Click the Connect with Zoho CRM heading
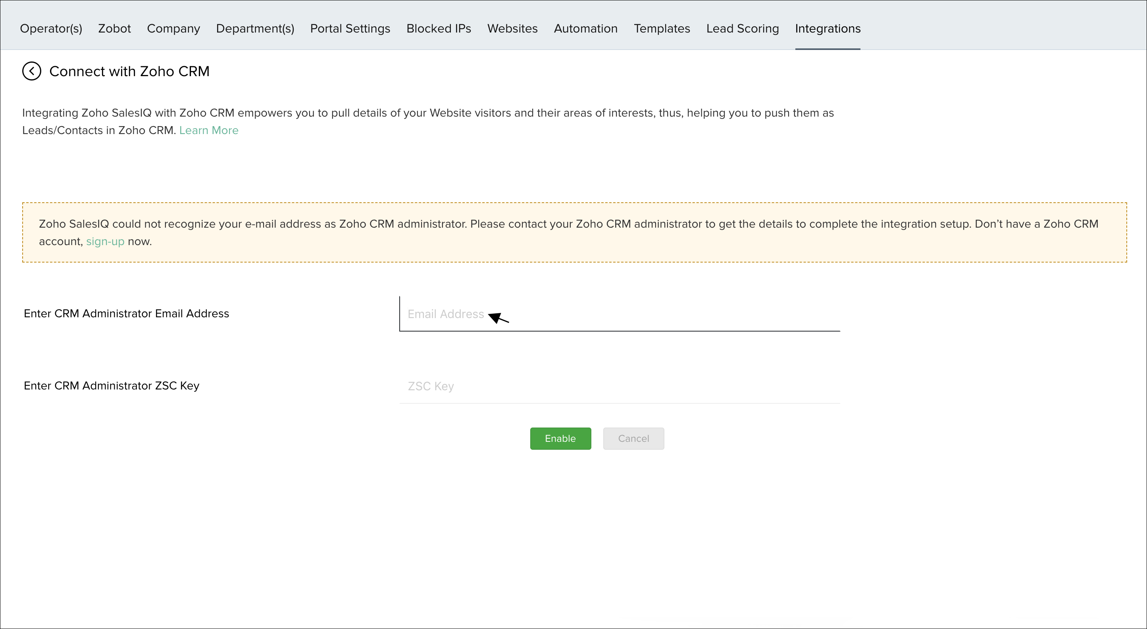1147x629 pixels. coord(129,71)
